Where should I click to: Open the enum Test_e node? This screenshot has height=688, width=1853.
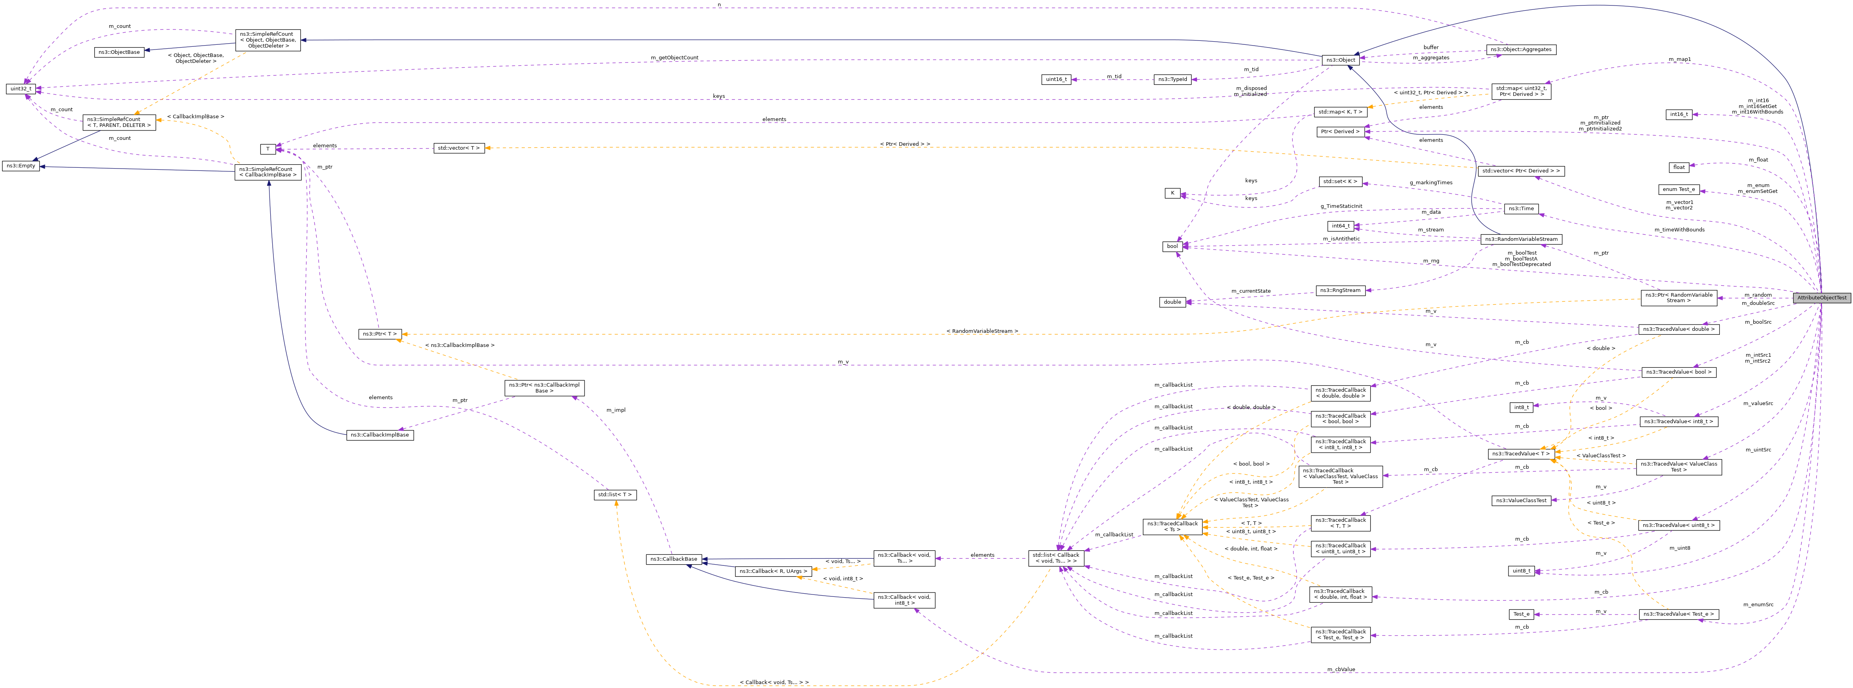[1679, 189]
